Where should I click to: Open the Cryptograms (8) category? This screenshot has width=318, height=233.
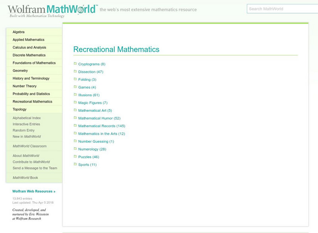coord(92,64)
